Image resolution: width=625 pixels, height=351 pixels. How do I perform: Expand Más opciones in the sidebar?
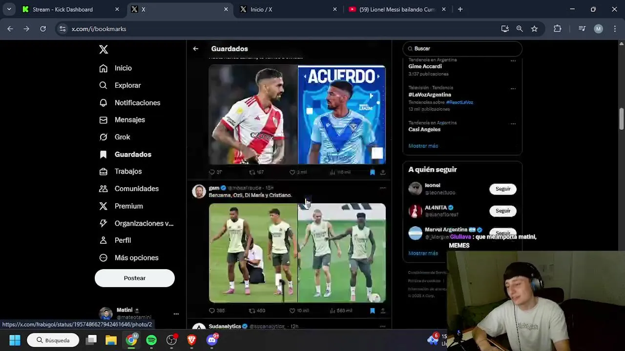coord(129,258)
